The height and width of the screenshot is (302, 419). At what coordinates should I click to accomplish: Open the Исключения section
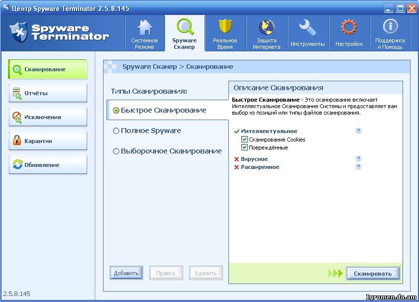(x=48, y=117)
